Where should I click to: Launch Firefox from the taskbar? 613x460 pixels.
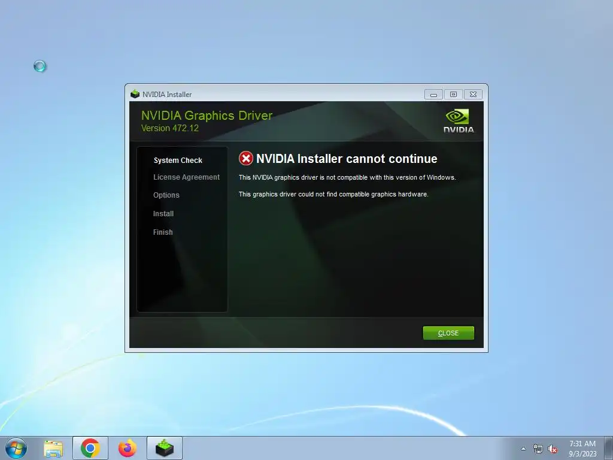[128, 448]
